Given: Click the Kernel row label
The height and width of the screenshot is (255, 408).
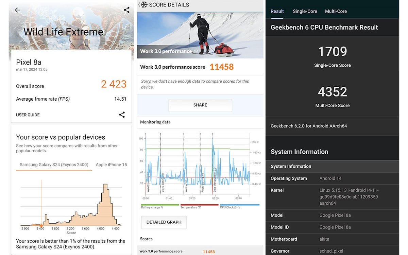Looking at the screenshot, I should coord(277,190).
